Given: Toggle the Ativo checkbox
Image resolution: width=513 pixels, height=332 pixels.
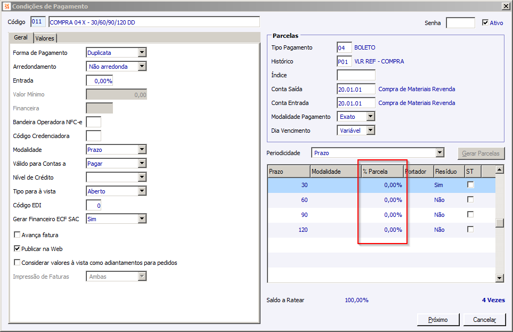Looking at the screenshot, I should point(485,22).
